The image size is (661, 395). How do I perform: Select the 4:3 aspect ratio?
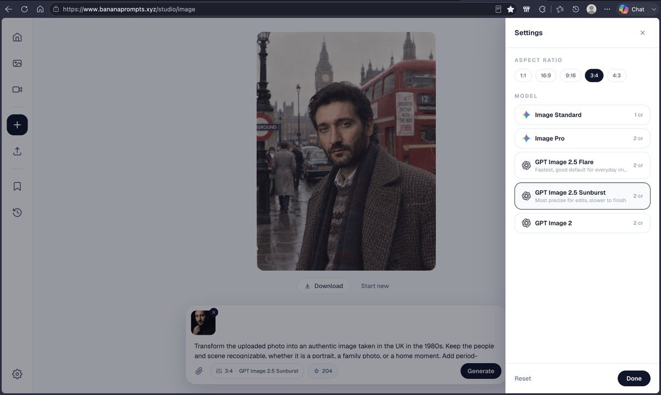pyautogui.click(x=616, y=75)
